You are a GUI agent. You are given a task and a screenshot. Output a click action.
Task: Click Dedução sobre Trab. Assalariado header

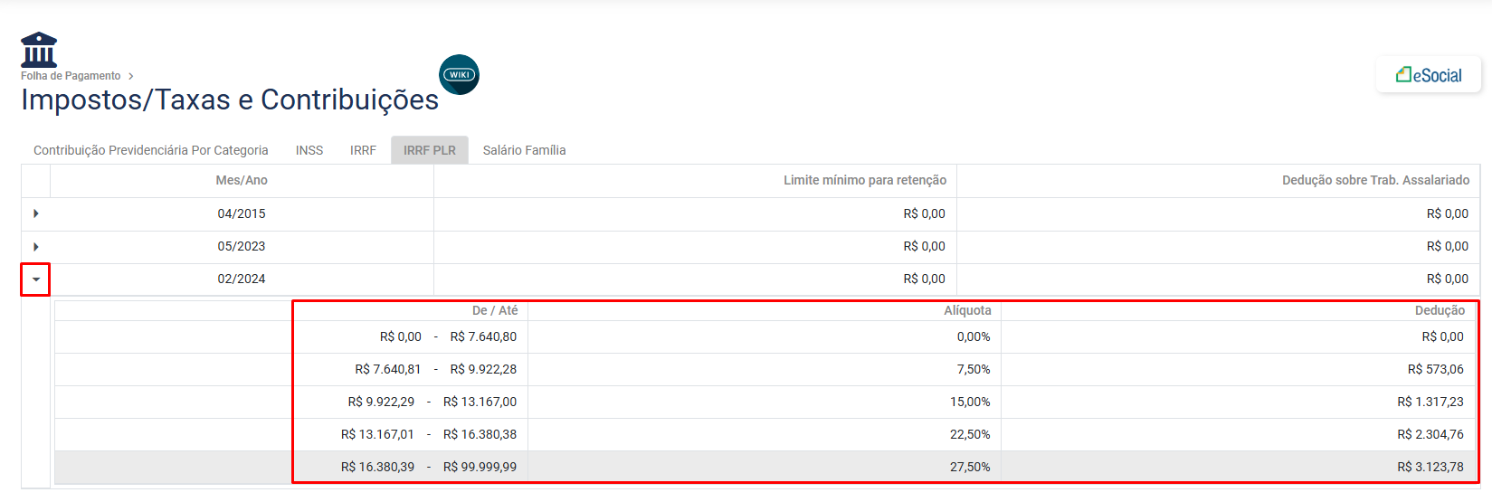(x=1374, y=181)
